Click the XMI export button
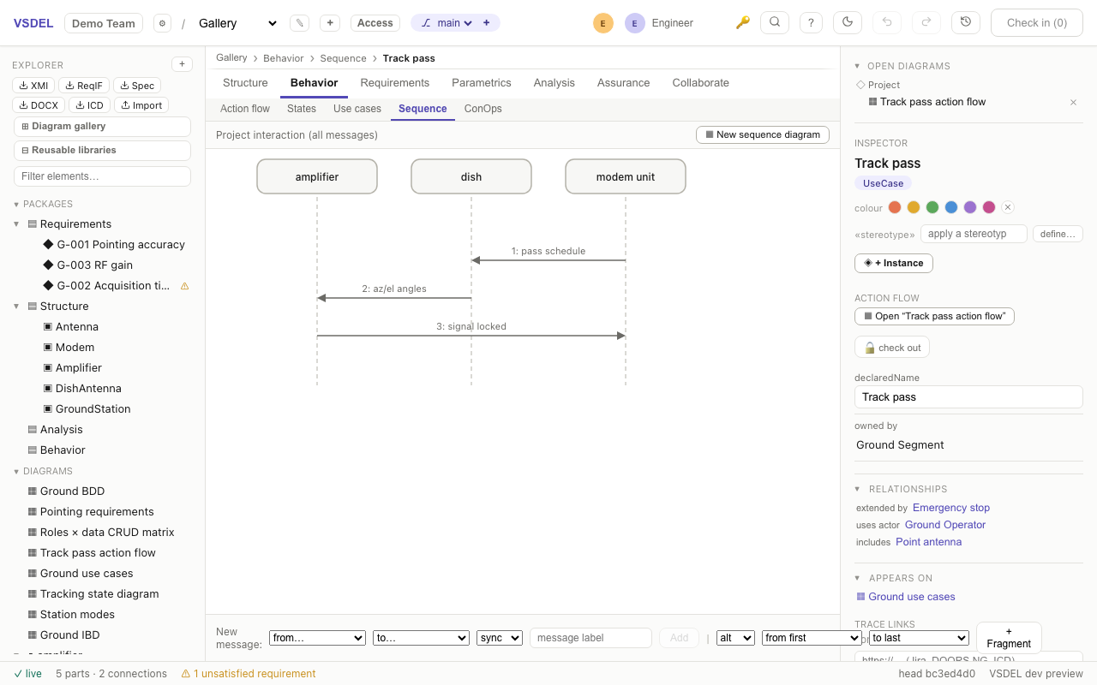The height and width of the screenshot is (685, 1097). (33, 86)
